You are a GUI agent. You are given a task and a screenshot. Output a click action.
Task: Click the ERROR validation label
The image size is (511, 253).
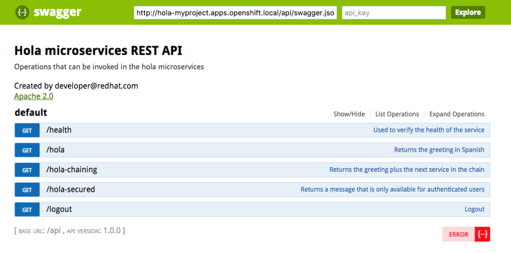pyautogui.click(x=459, y=234)
